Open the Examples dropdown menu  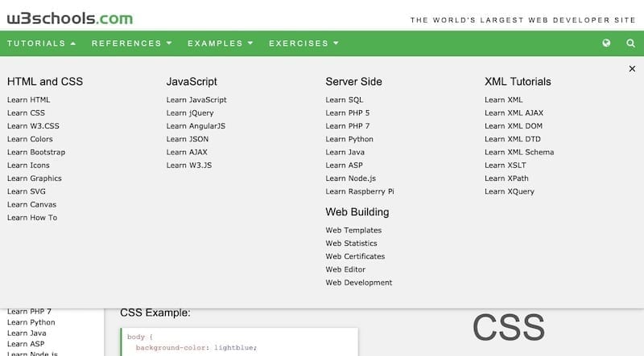(220, 43)
